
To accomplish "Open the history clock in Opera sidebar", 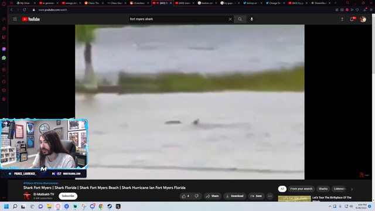I will tap(4, 81).
